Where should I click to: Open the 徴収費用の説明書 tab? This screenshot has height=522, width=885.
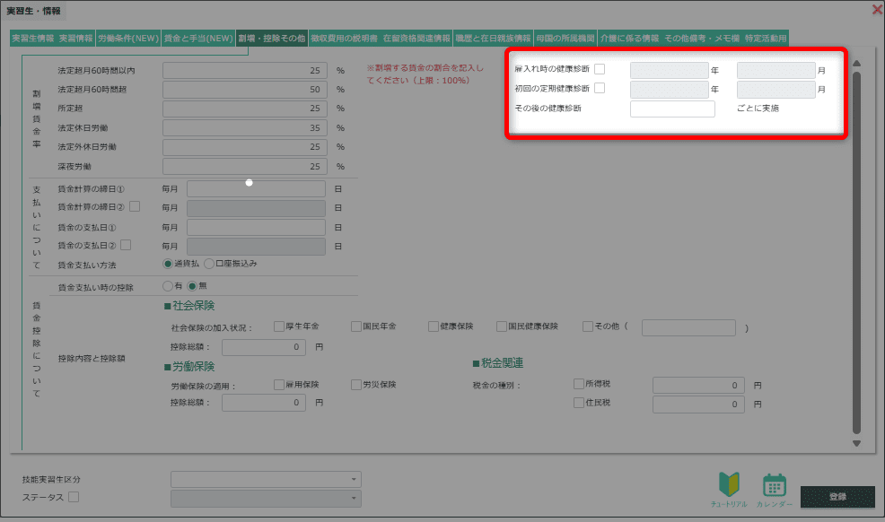[344, 39]
